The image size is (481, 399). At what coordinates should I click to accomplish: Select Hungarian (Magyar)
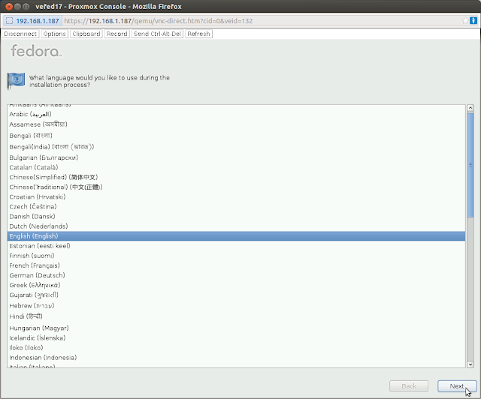[236, 328]
